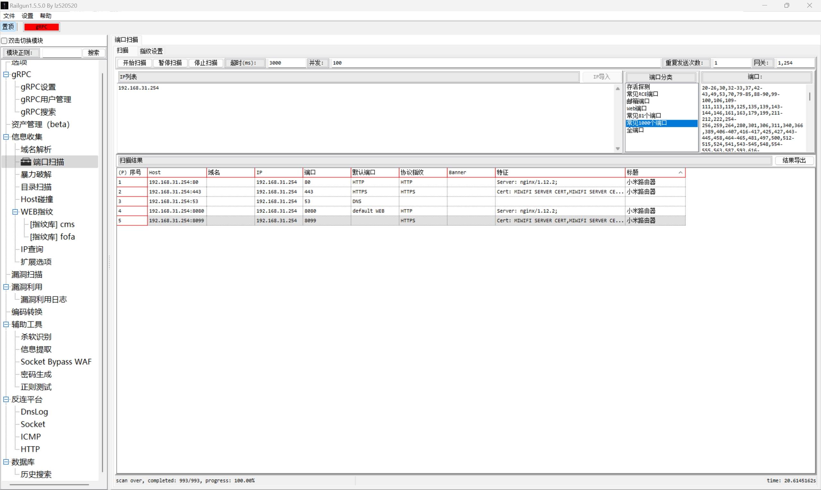
Task: Collapse the gRPC tree node
Action: pos(6,74)
